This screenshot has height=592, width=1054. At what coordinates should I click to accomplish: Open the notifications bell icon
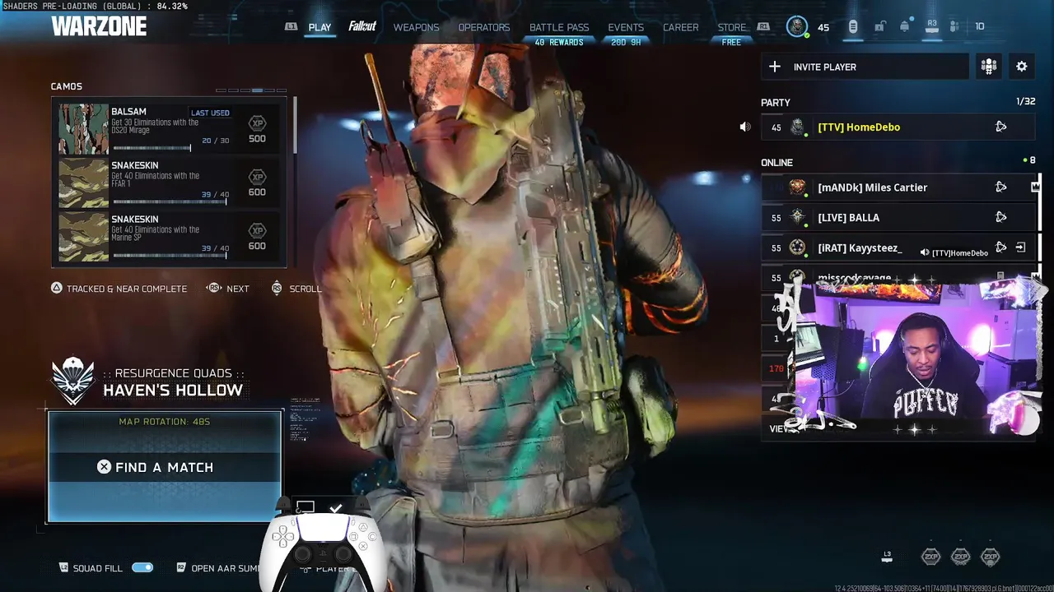(905, 27)
